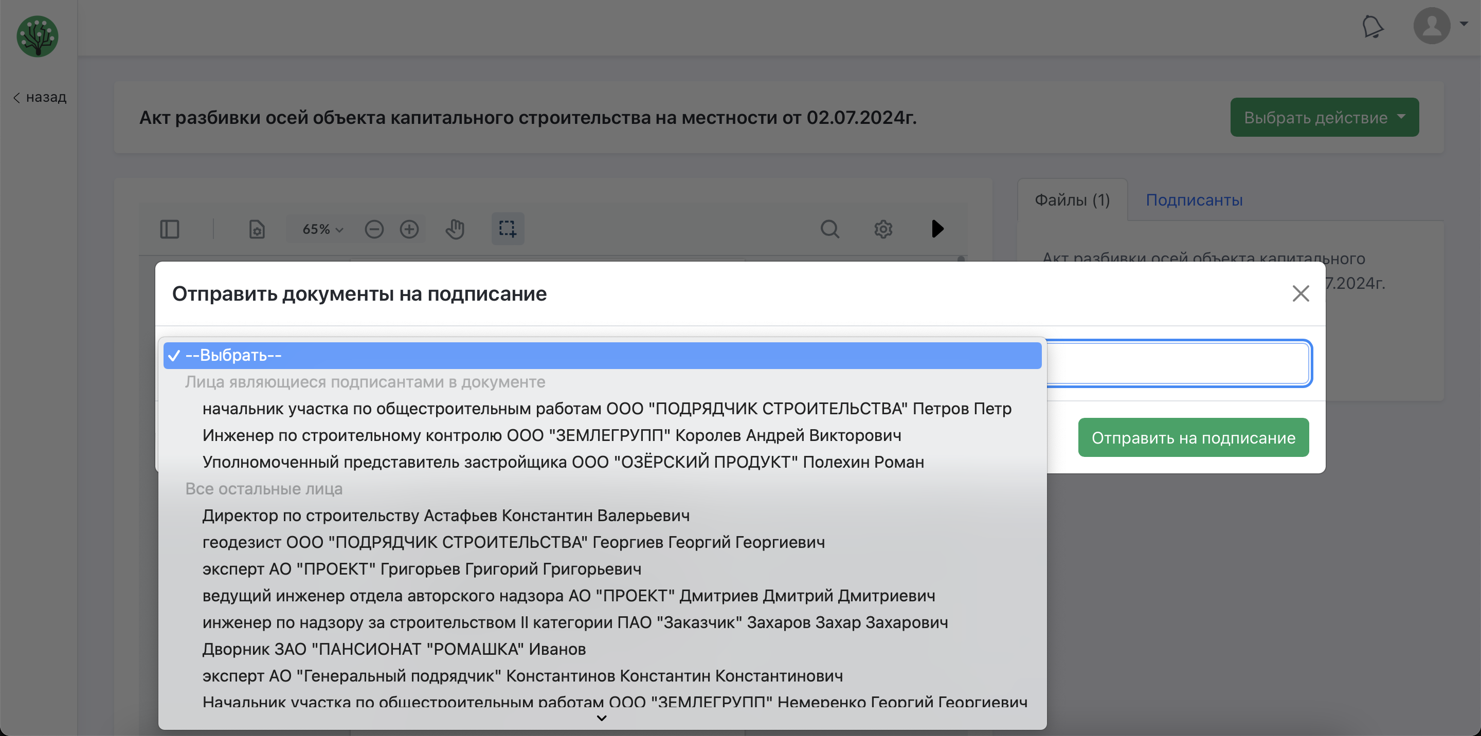The width and height of the screenshot is (1481, 736).
Task: Open the Выбрать действие dropdown
Action: [1324, 117]
